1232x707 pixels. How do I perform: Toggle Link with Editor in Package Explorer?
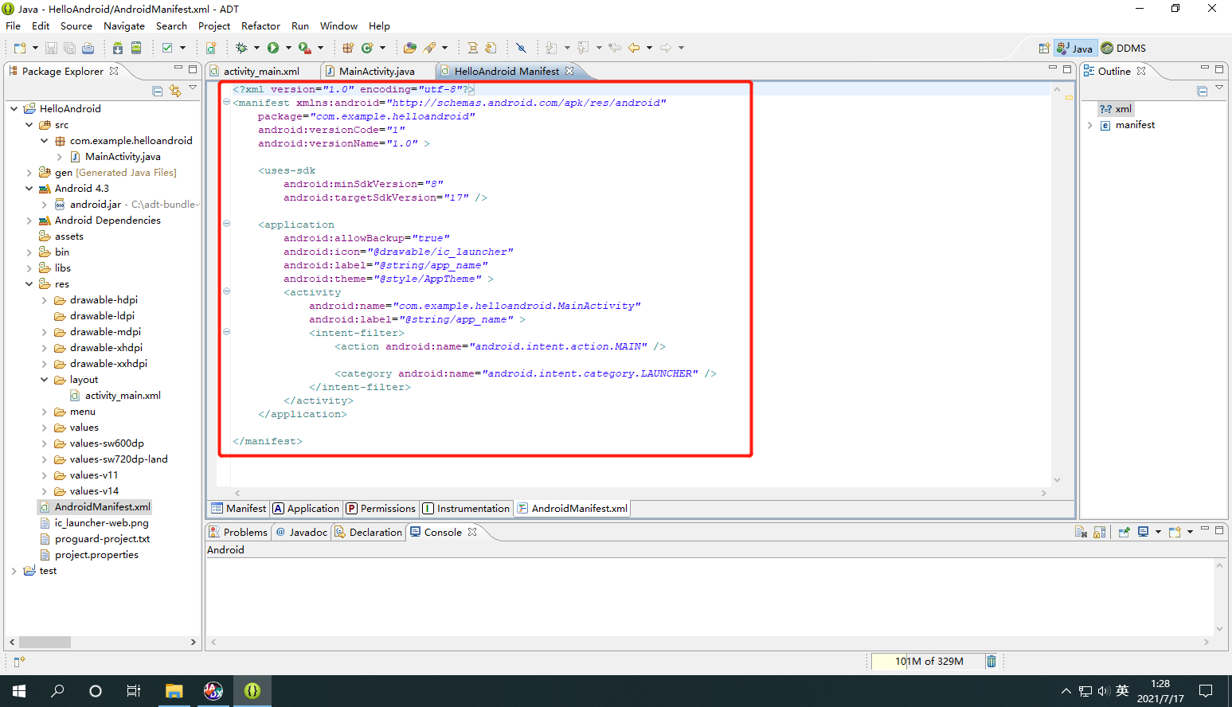(x=175, y=91)
